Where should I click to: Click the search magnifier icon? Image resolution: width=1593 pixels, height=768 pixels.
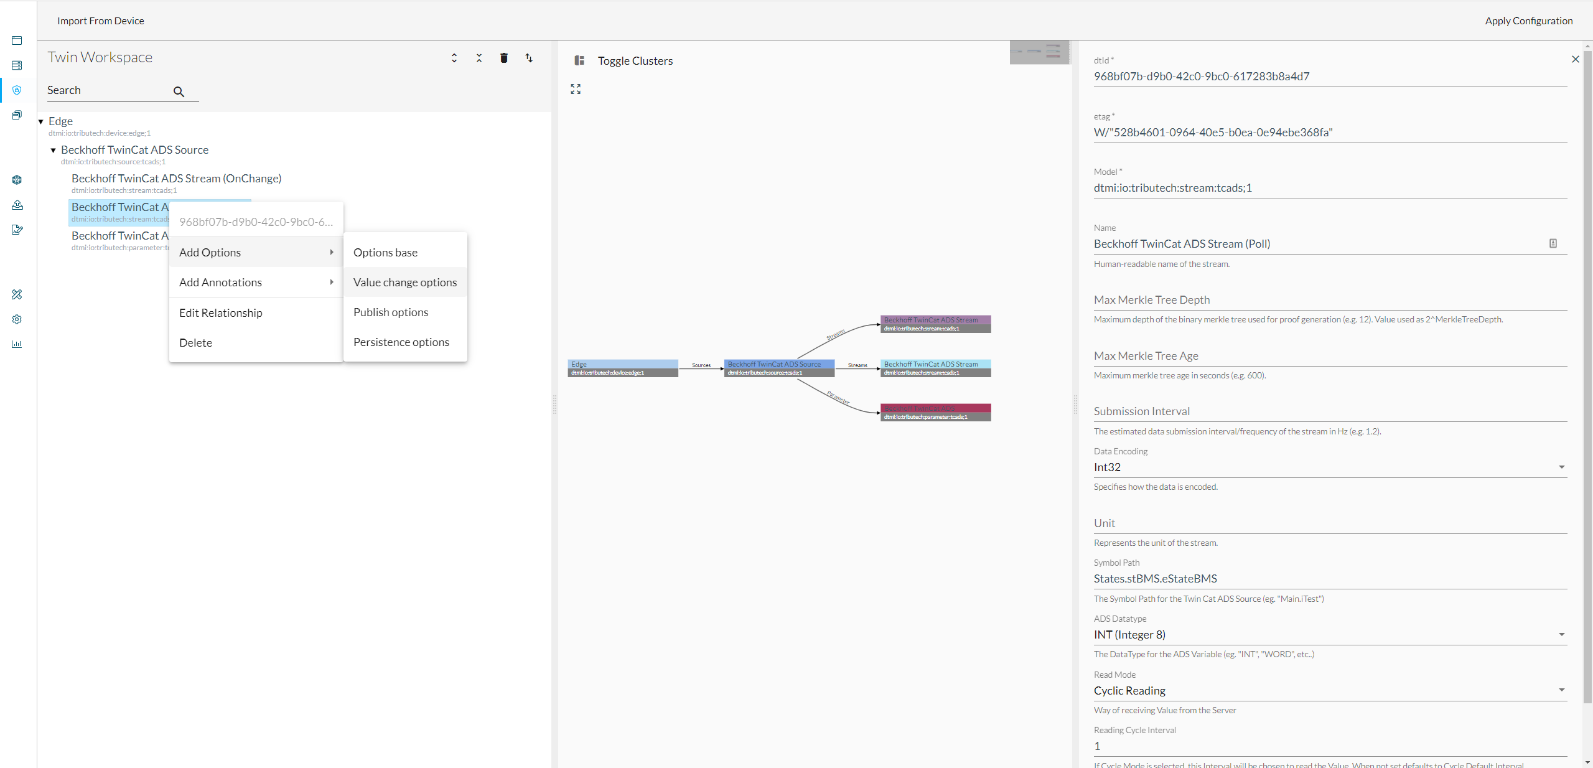pos(179,91)
